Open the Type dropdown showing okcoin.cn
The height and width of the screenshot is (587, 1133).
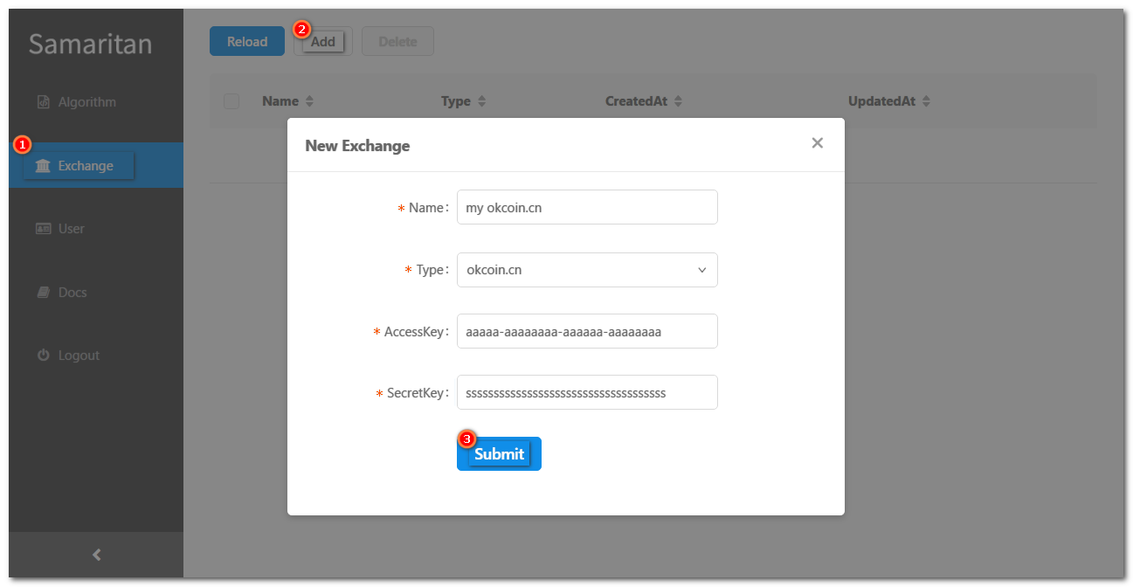[587, 270]
